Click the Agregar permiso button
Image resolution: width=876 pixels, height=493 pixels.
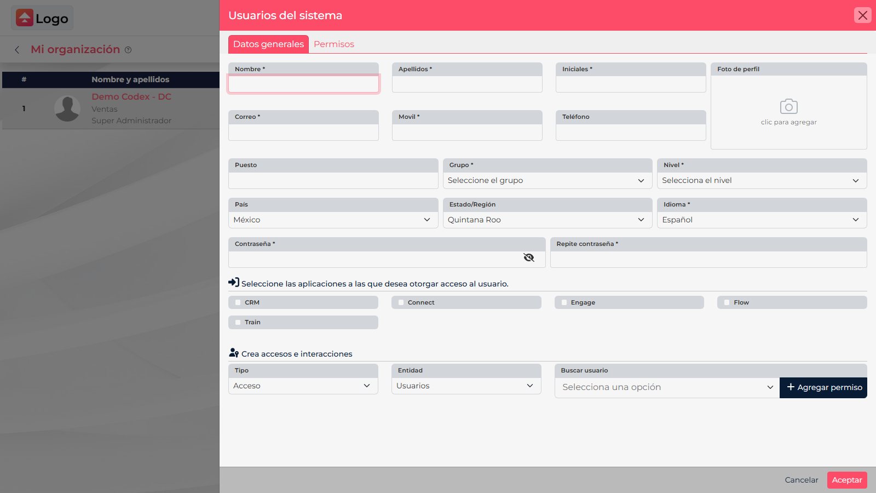tap(823, 388)
